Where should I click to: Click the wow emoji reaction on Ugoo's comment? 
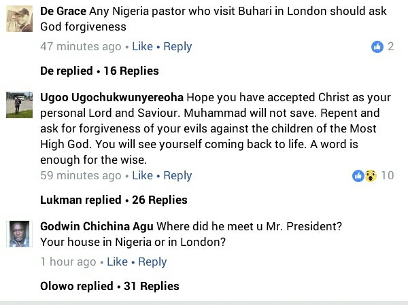point(371,176)
